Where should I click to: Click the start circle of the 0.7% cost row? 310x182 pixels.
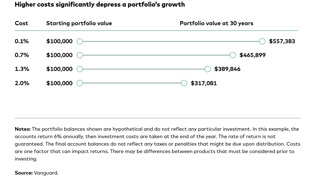80,55
